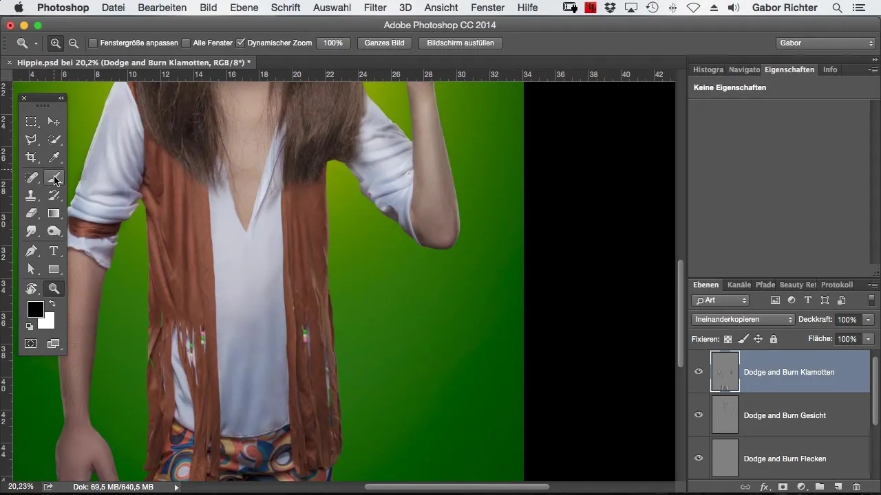The image size is (881, 495).
Task: Open the Fläche slider dropdown arrow
Action: click(869, 339)
